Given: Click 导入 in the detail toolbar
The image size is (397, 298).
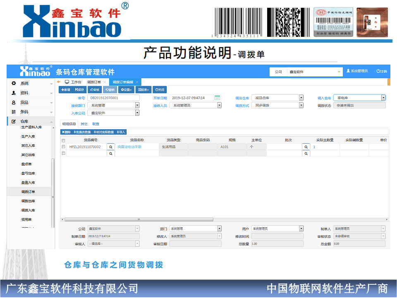Looking at the screenshot, I should 121,132.
